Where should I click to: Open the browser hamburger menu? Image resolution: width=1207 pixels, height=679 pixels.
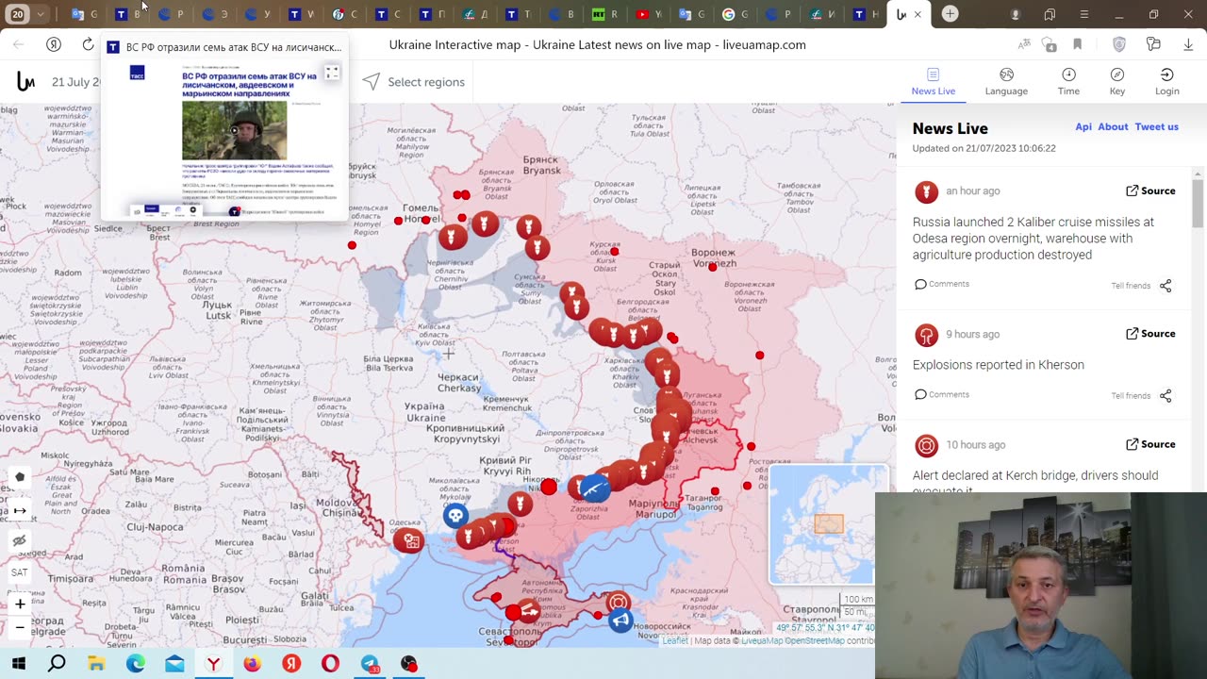[1084, 14]
